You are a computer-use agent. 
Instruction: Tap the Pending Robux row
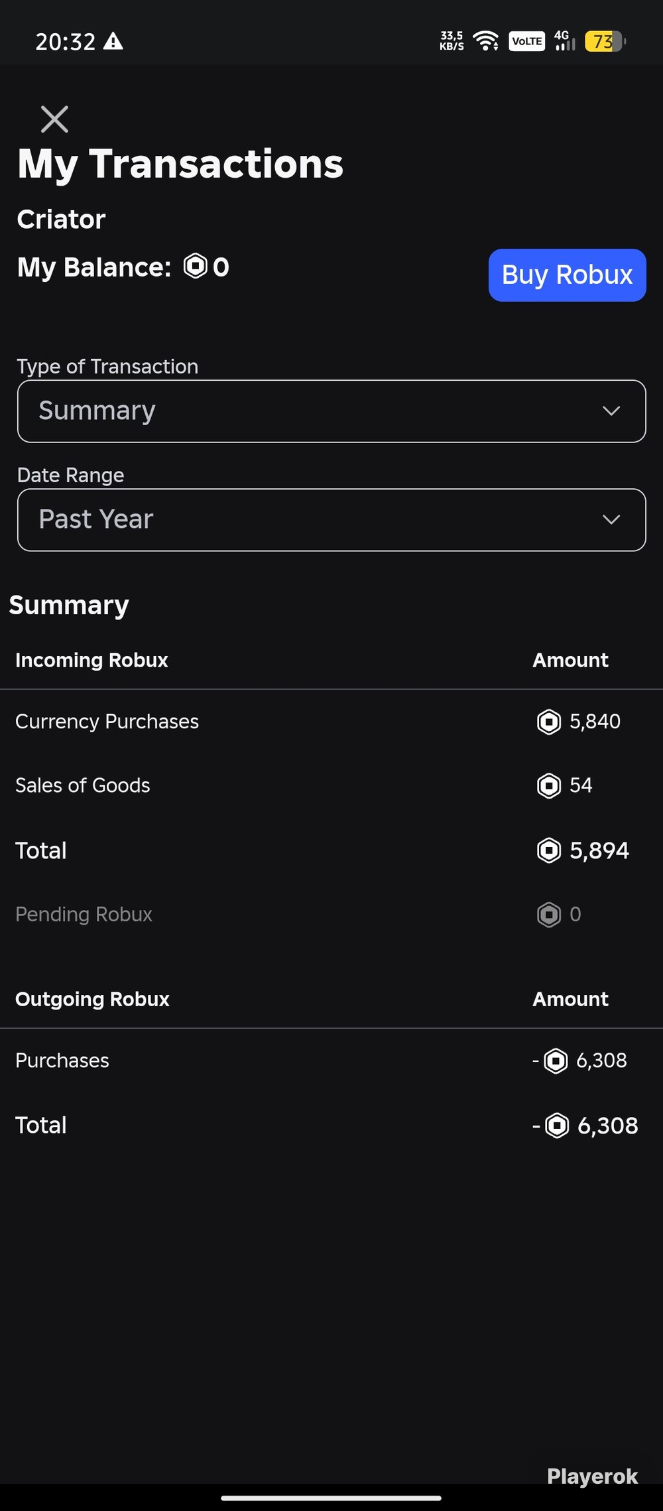[331, 915]
